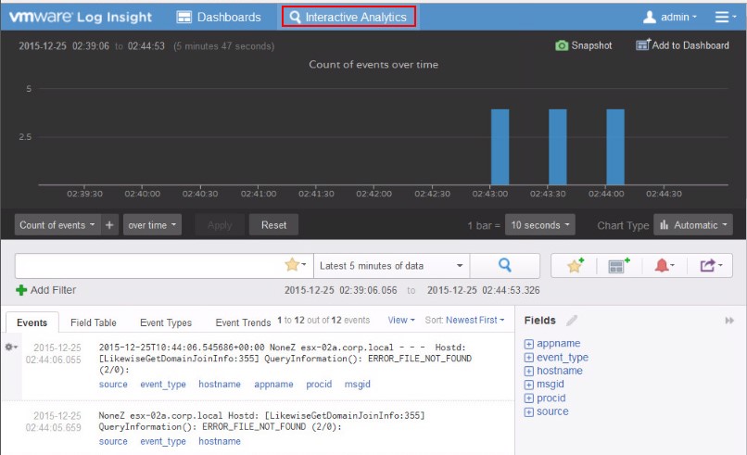Click procid link in first event
Screen dimensions: 747x455
pyautogui.click(x=319, y=384)
